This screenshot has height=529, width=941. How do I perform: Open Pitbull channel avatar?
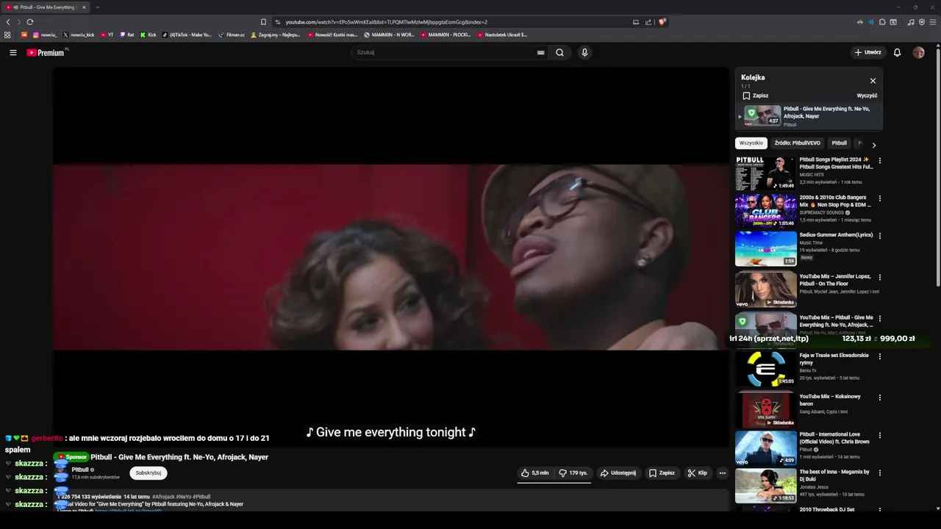click(x=61, y=473)
